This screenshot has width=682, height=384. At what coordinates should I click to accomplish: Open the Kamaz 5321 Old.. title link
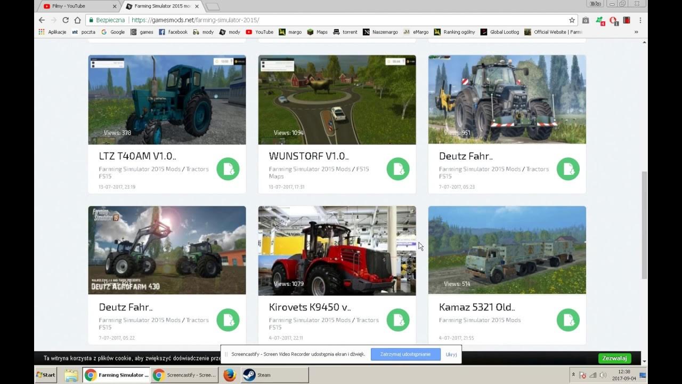[477, 307]
